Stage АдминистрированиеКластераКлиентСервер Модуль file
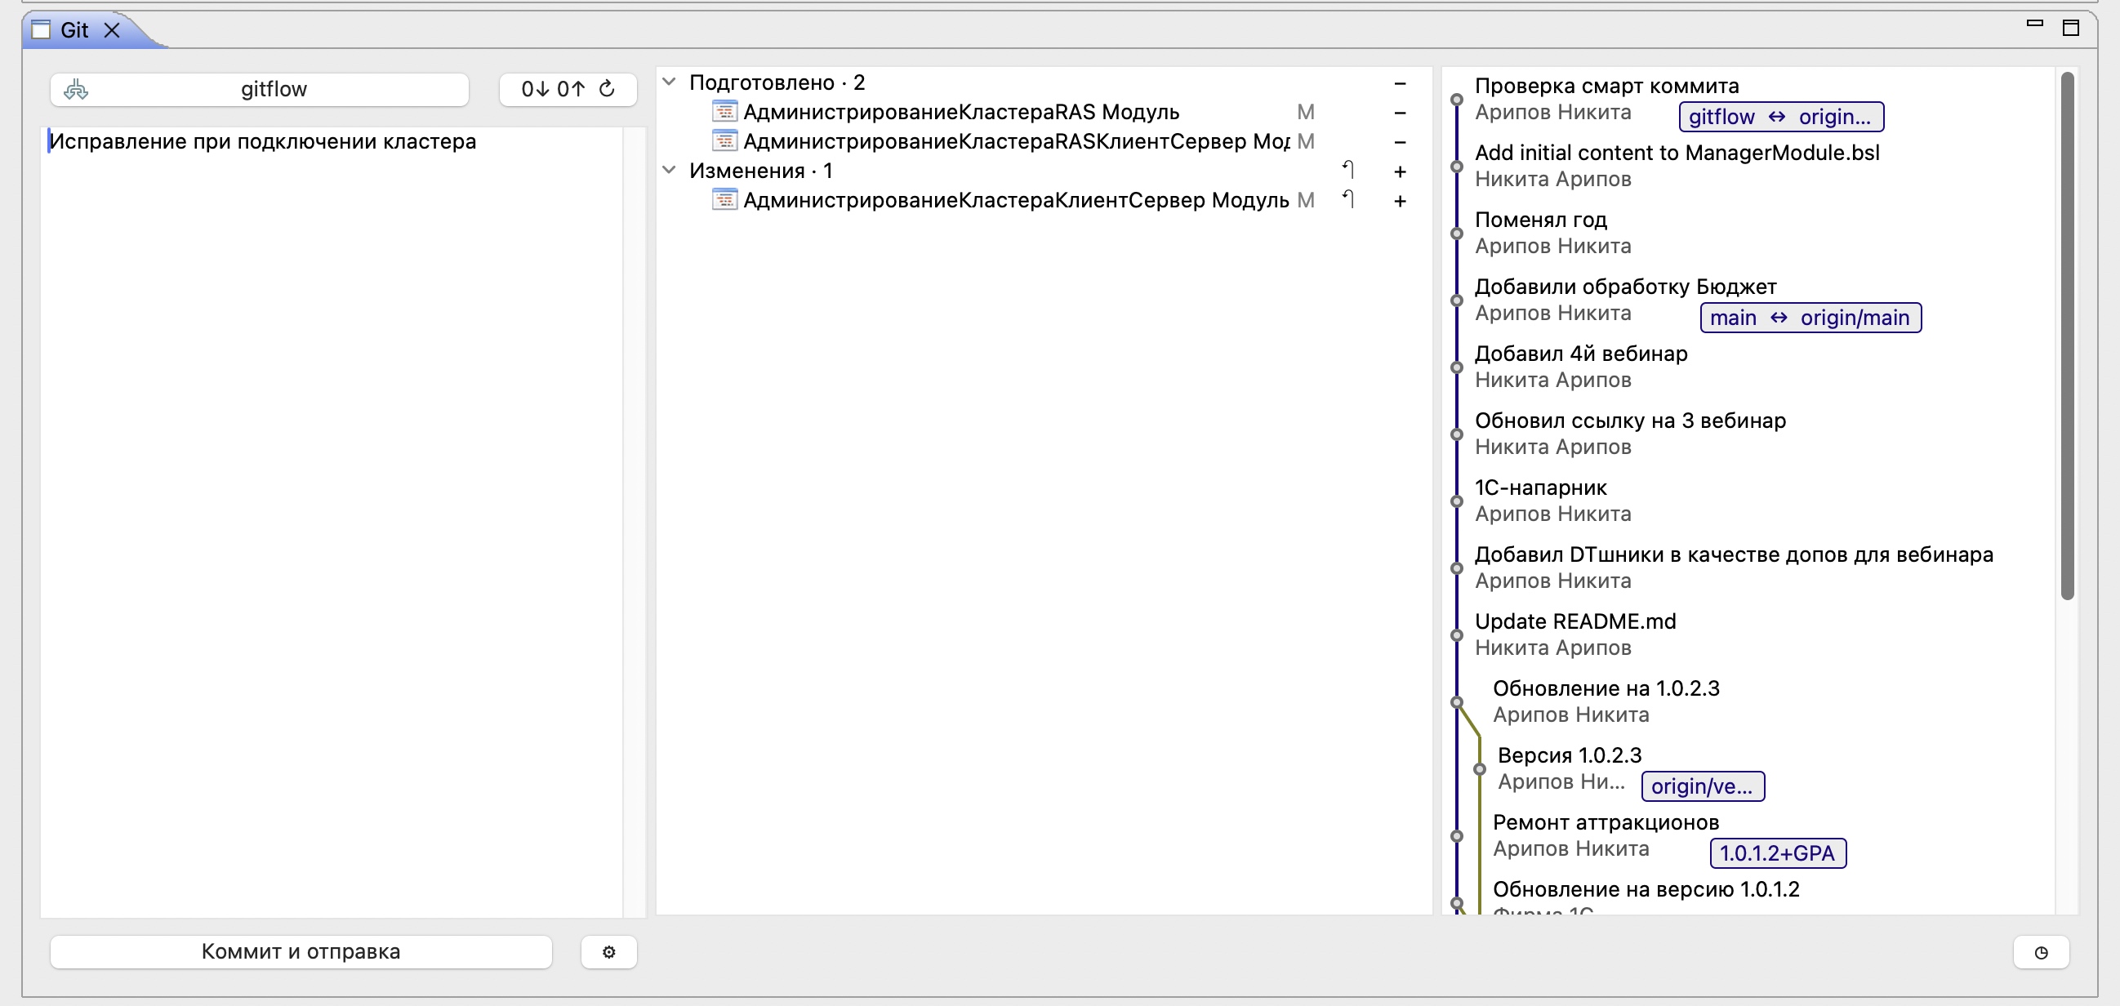The width and height of the screenshot is (2120, 1006). coord(1400,201)
